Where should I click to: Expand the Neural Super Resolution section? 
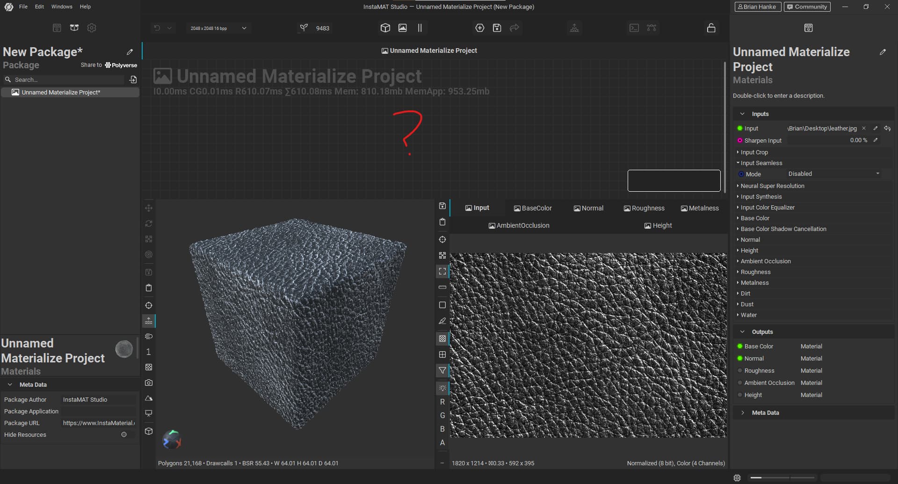coord(772,186)
